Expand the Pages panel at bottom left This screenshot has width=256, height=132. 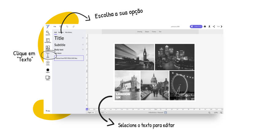coord(91,113)
